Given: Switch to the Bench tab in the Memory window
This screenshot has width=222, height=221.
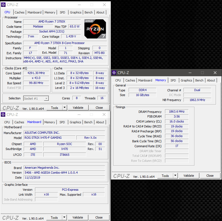Looking at the screenshot, I should click(x=199, y=80).
